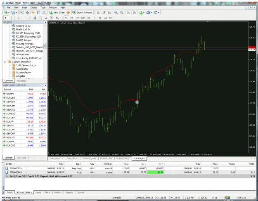The height and width of the screenshot is (201, 258).
Task: Switch chart to Candlesticks icon
Action: pyautogui.click(x=104, y=12)
